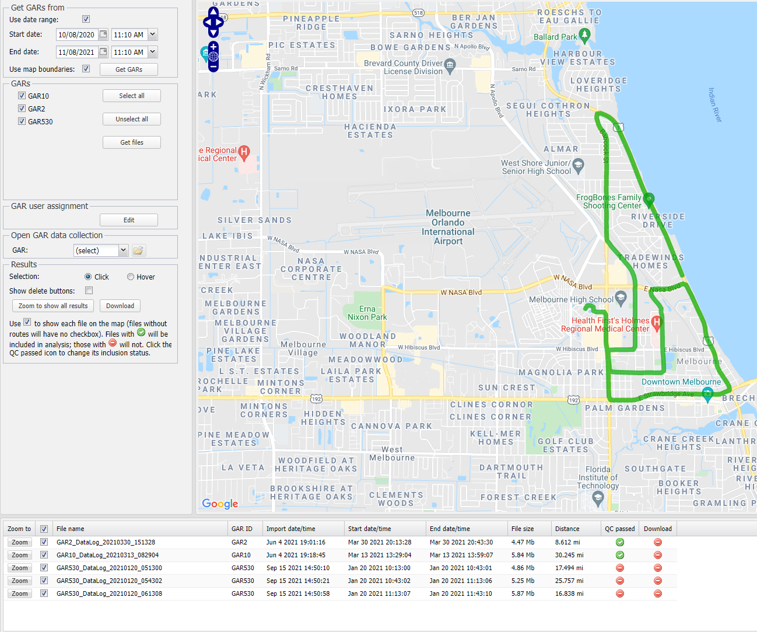757x632 pixels.
Task: Click the red download icon for GAR10_DataLog_20210313_082904
Action: [658, 555]
